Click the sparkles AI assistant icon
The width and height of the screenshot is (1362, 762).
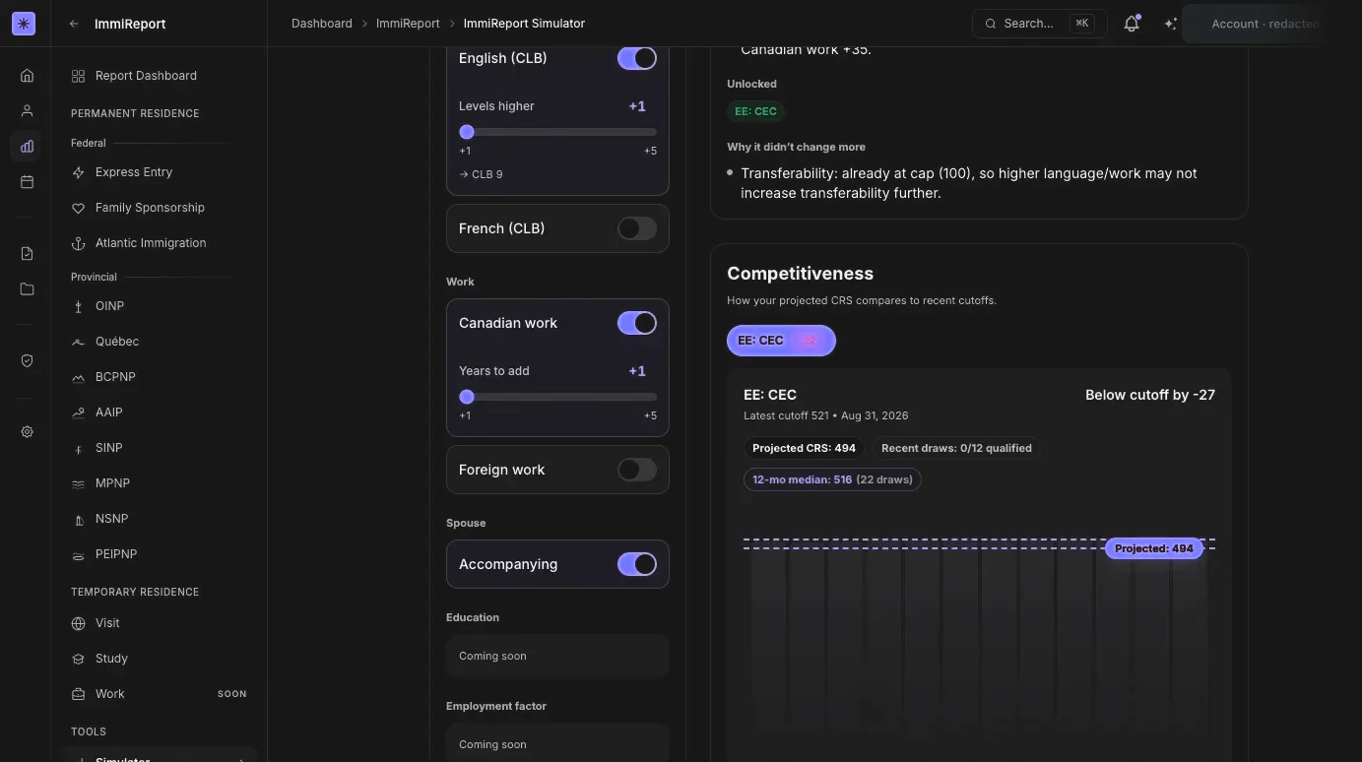1171,24
